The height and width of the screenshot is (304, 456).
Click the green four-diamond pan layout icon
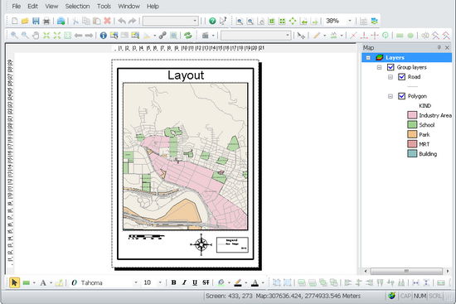(x=293, y=22)
